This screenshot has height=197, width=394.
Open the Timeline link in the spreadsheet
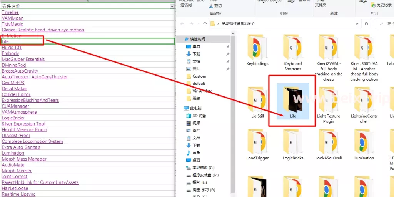pyautogui.click(x=10, y=12)
